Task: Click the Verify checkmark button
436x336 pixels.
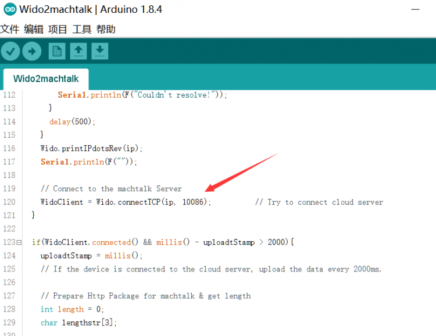Action: click(10, 51)
